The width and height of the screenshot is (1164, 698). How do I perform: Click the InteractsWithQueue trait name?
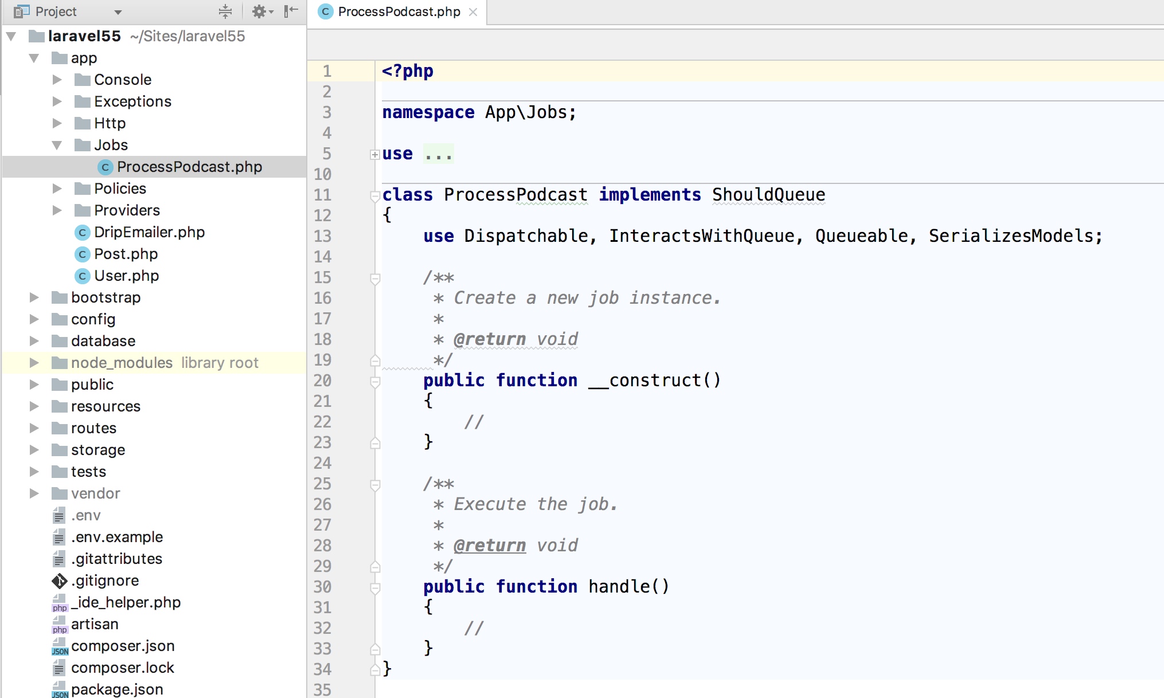click(701, 236)
